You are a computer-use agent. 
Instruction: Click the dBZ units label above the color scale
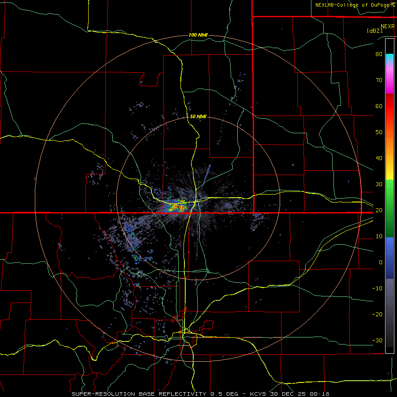[375, 30]
